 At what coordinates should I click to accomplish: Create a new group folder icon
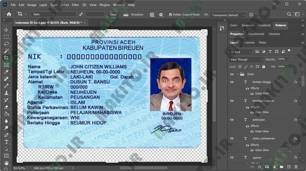pyautogui.click(x=281, y=167)
